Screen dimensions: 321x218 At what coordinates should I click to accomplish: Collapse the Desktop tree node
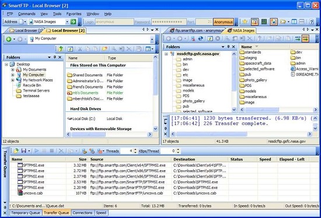[x=6, y=65]
